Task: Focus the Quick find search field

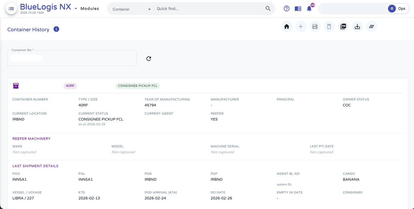Action: click(x=209, y=9)
